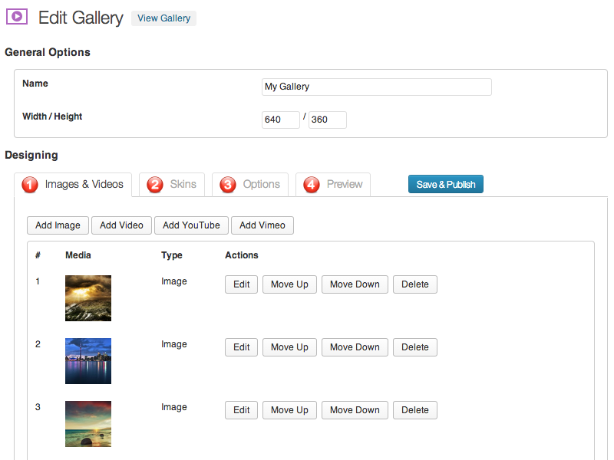Go to the Preview tab

coord(333,184)
